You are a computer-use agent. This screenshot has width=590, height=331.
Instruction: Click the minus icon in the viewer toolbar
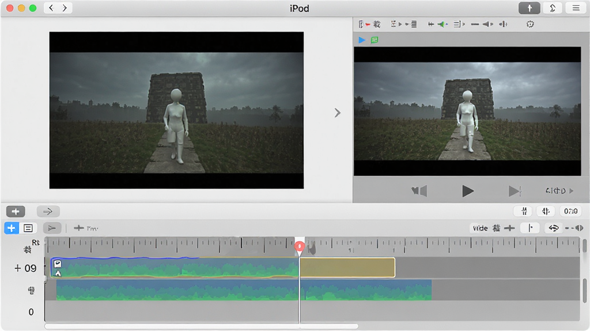click(475, 24)
